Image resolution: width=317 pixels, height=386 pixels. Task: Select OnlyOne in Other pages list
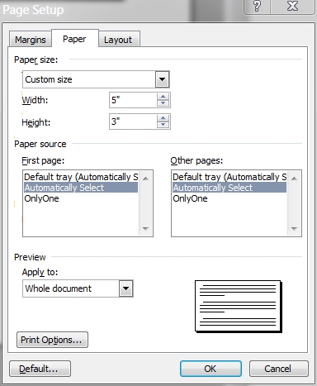click(x=229, y=198)
